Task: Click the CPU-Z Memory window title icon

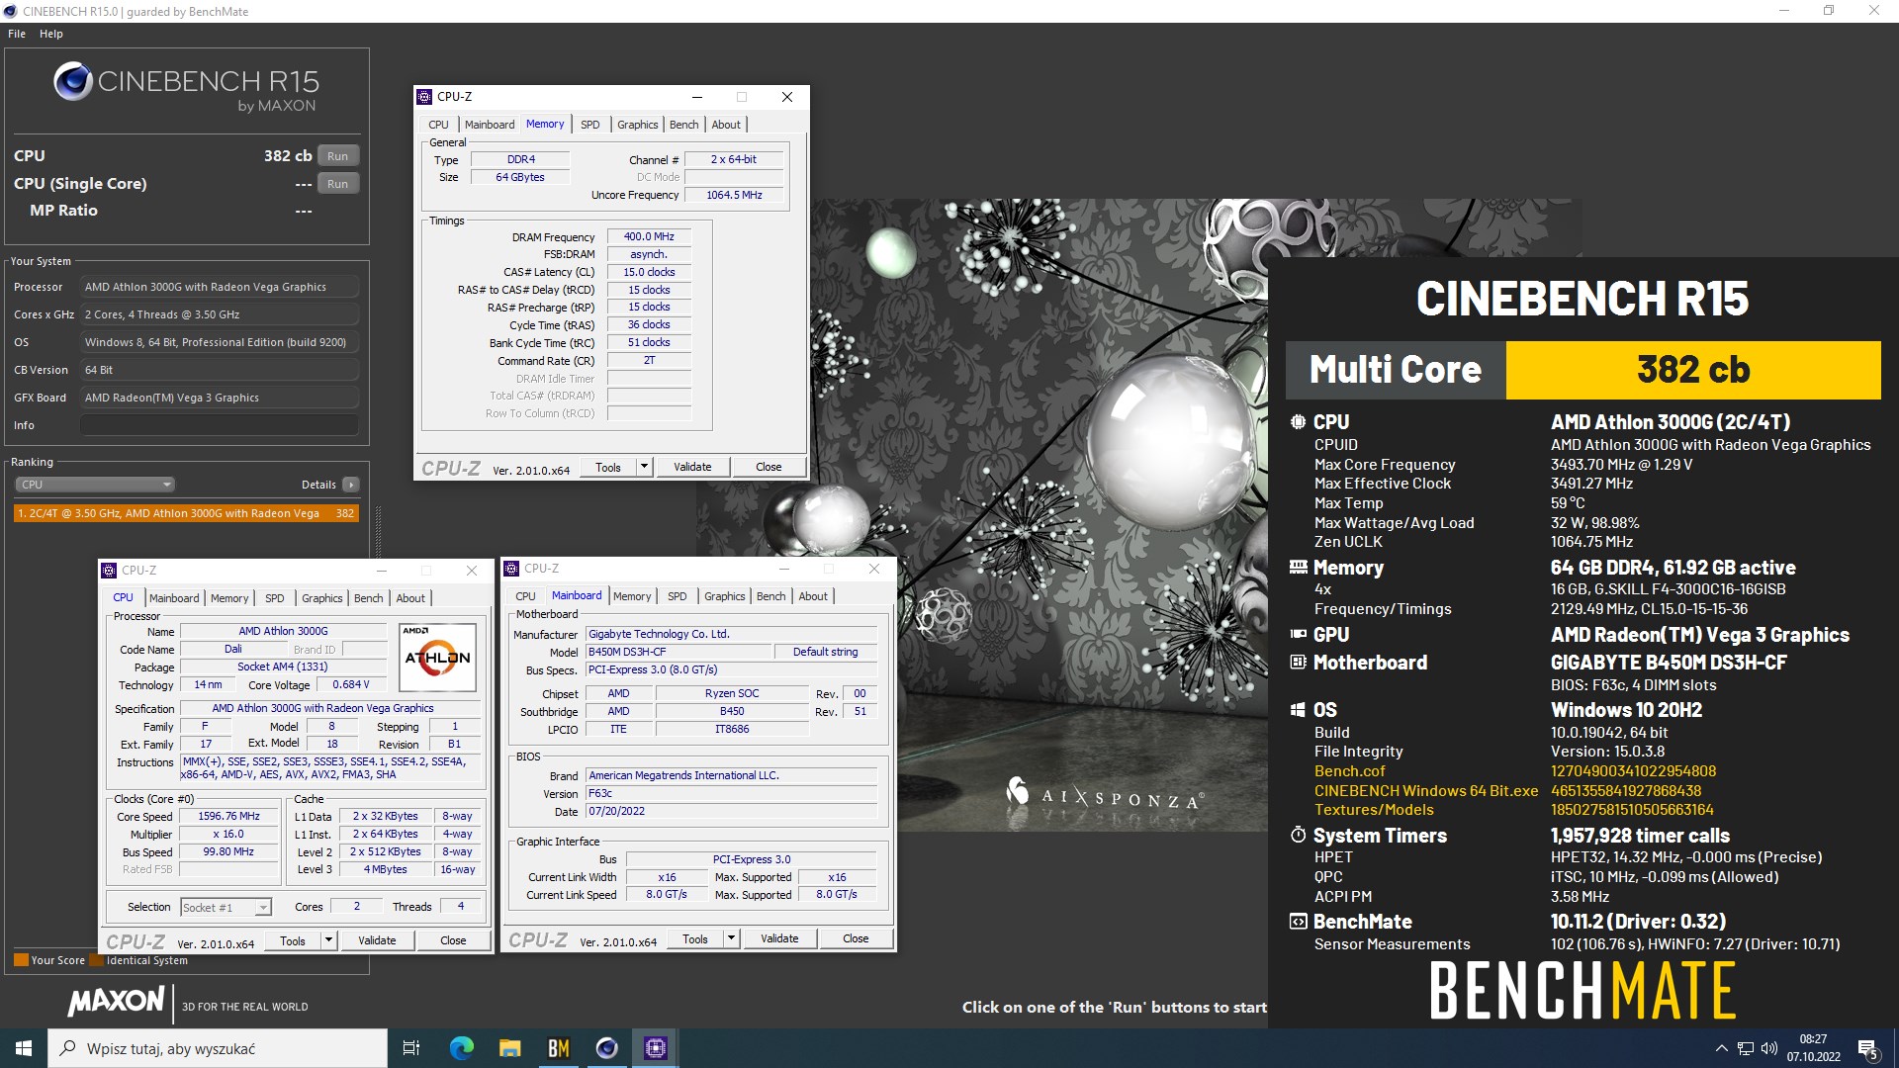Action: tap(425, 97)
